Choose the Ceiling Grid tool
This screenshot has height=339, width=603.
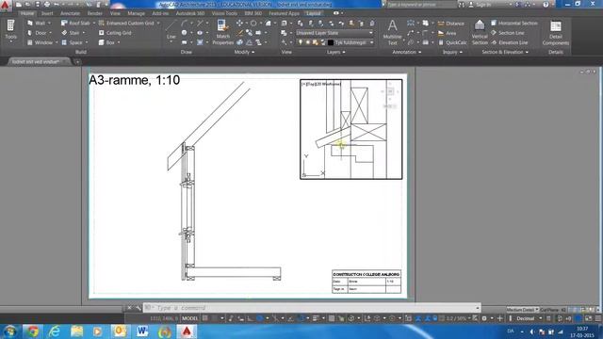click(x=115, y=33)
